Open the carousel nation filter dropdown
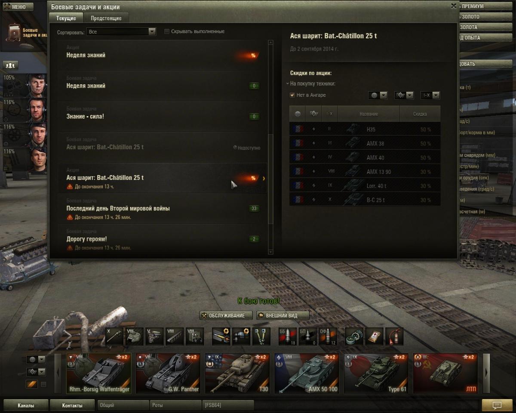The width and height of the screenshot is (516, 413). click(36, 359)
